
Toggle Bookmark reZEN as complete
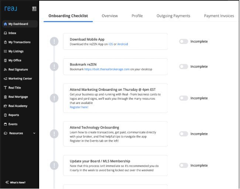(x=184, y=66)
